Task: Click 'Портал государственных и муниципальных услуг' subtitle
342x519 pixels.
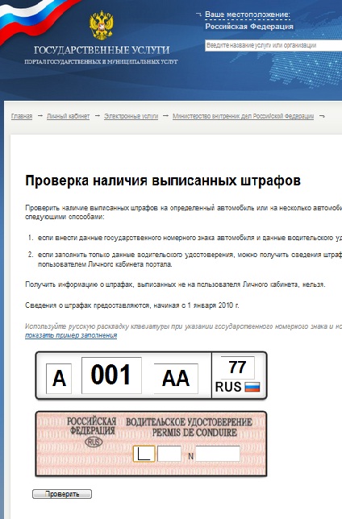Action: (x=101, y=61)
